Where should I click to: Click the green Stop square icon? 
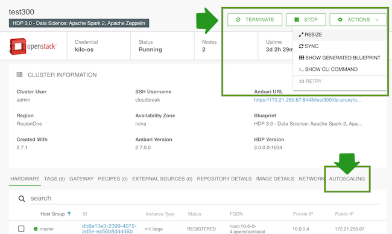tap(297, 19)
